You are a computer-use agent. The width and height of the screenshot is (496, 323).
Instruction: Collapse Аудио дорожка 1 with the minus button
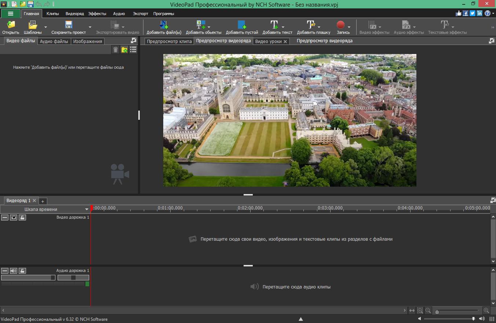click(5, 271)
